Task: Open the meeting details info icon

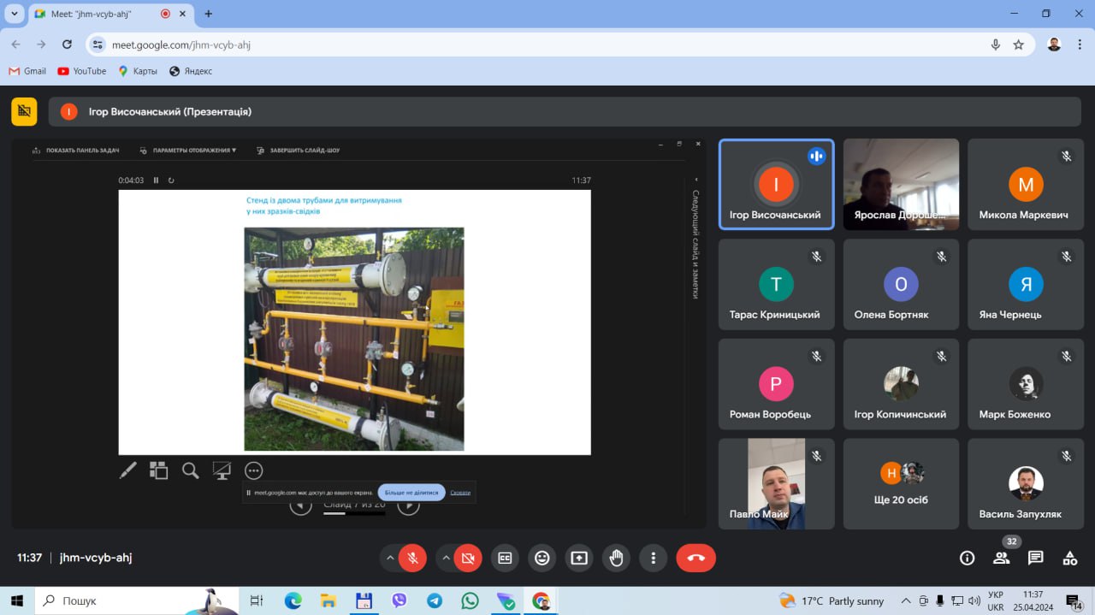Action: pos(967,558)
